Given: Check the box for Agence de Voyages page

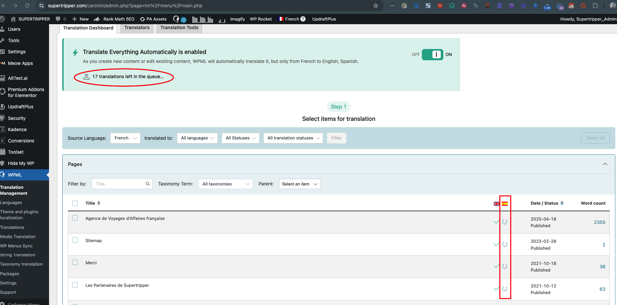Looking at the screenshot, I should point(75,218).
